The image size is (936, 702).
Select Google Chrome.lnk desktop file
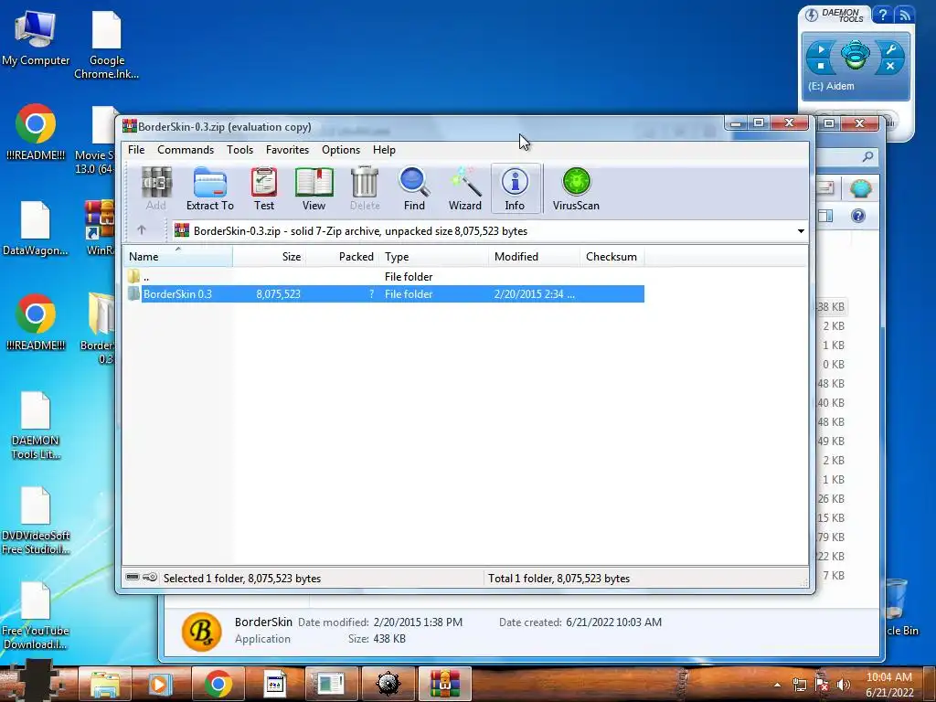[x=106, y=46]
